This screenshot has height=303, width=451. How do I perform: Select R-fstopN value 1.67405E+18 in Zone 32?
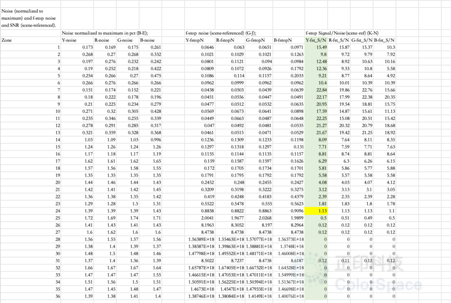[230, 268]
